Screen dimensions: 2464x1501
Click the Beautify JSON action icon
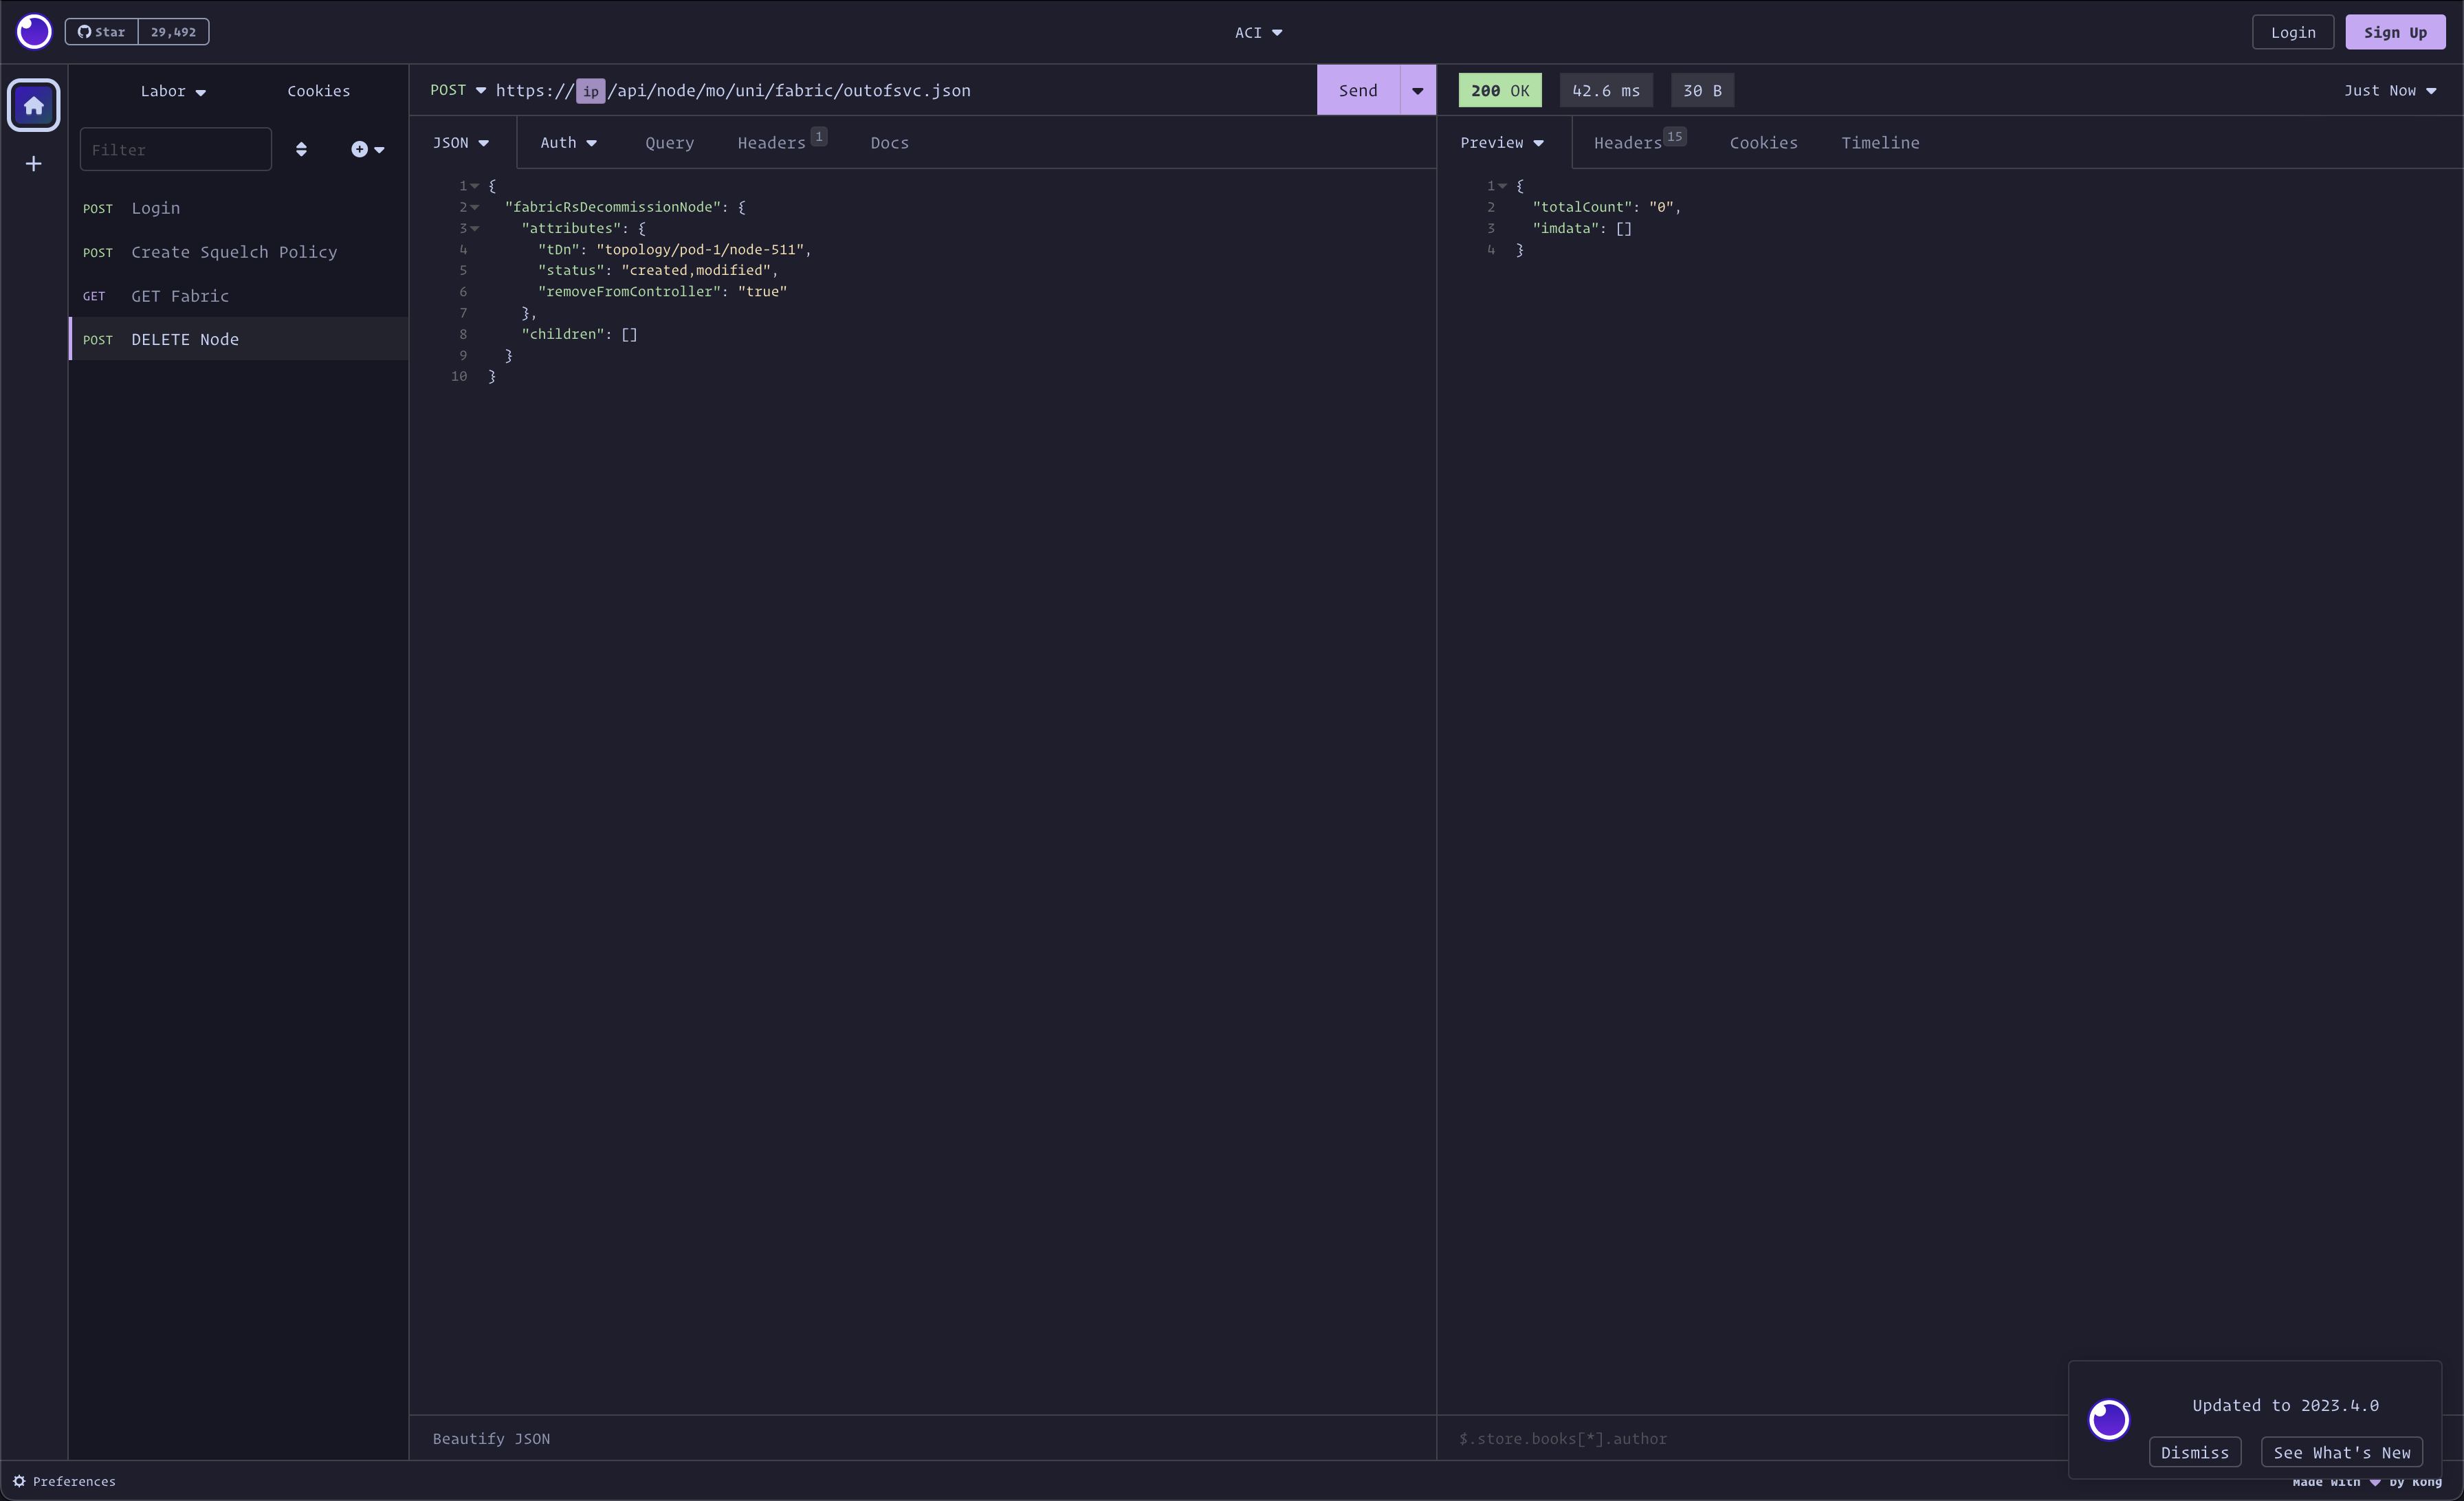[491, 1438]
